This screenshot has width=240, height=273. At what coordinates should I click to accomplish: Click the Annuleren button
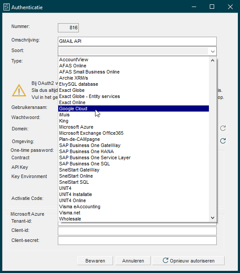pos(133,261)
